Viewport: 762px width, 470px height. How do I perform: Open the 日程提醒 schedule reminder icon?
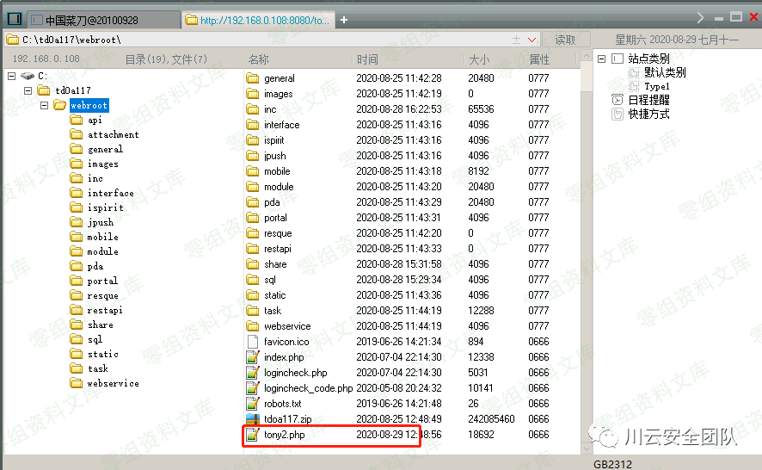click(x=618, y=100)
